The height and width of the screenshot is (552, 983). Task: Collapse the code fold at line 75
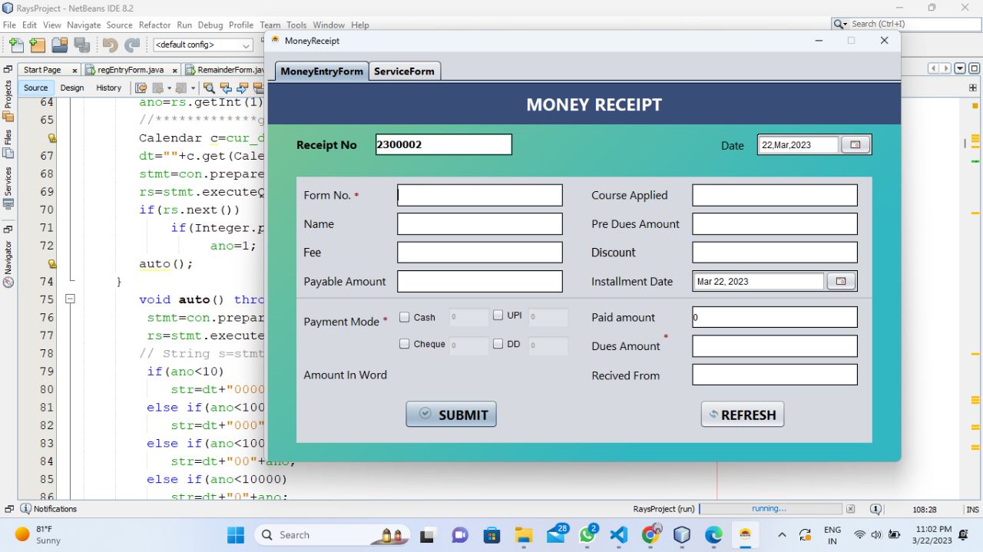(70, 299)
